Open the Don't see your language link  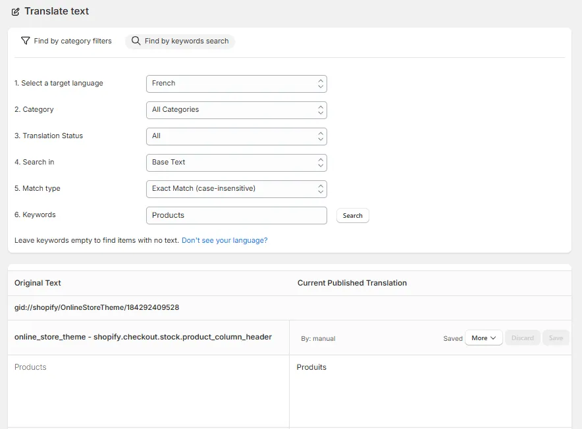coord(225,240)
